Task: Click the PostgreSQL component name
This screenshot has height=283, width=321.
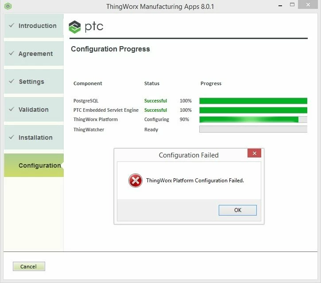Action: (86, 101)
